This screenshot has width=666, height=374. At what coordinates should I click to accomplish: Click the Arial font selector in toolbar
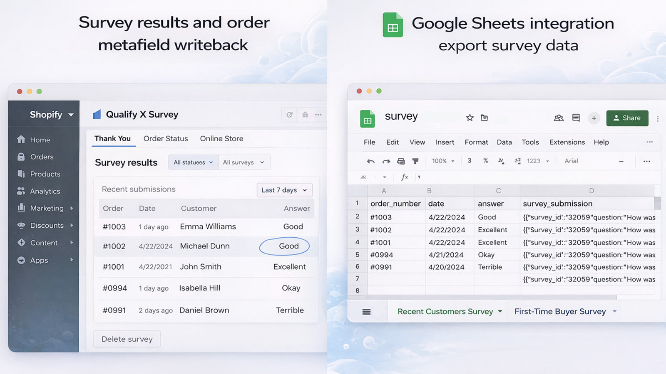571,161
